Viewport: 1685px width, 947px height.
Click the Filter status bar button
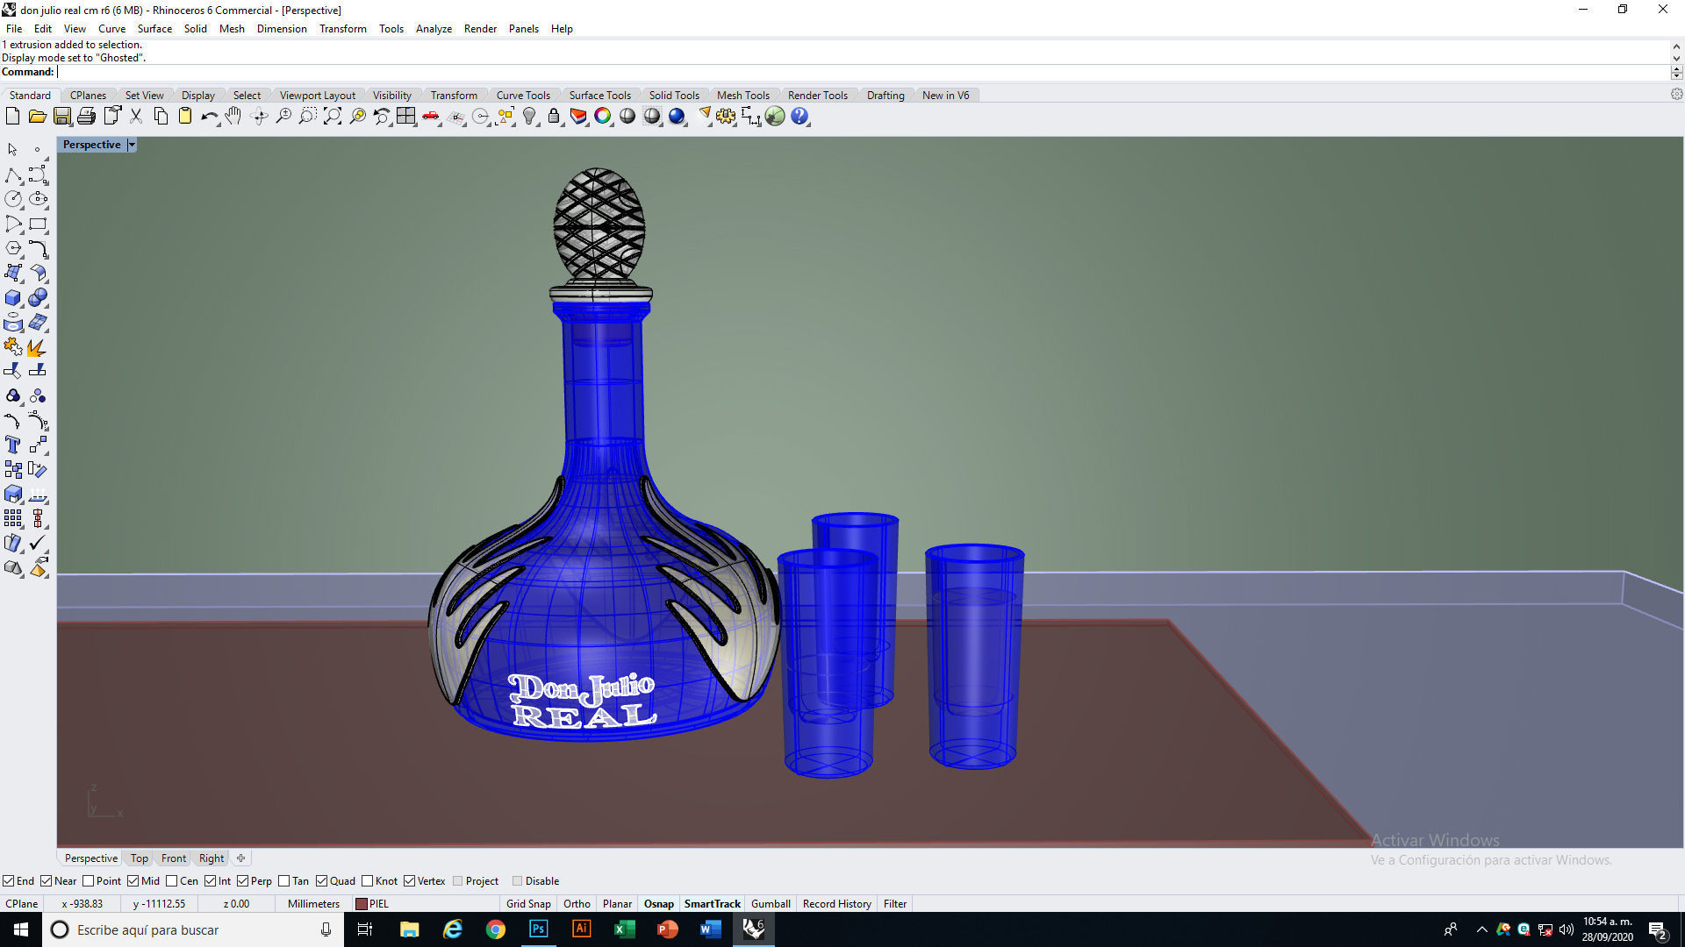895,904
